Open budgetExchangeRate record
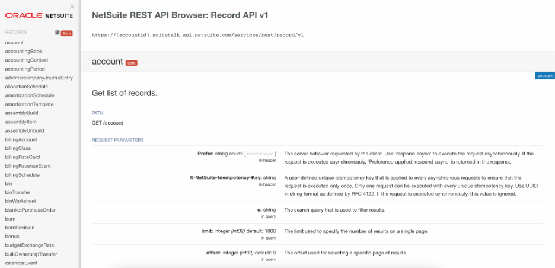Viewport: 555px width, 268px height. point(30,245)
